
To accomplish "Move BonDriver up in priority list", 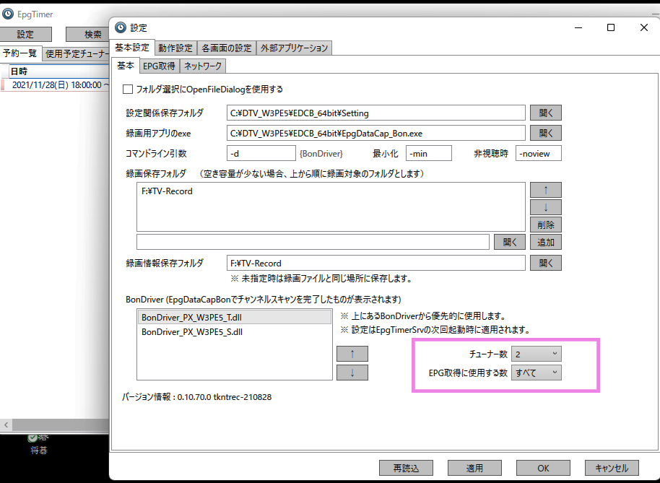I will pyautogui.click(x=352, y=354).
